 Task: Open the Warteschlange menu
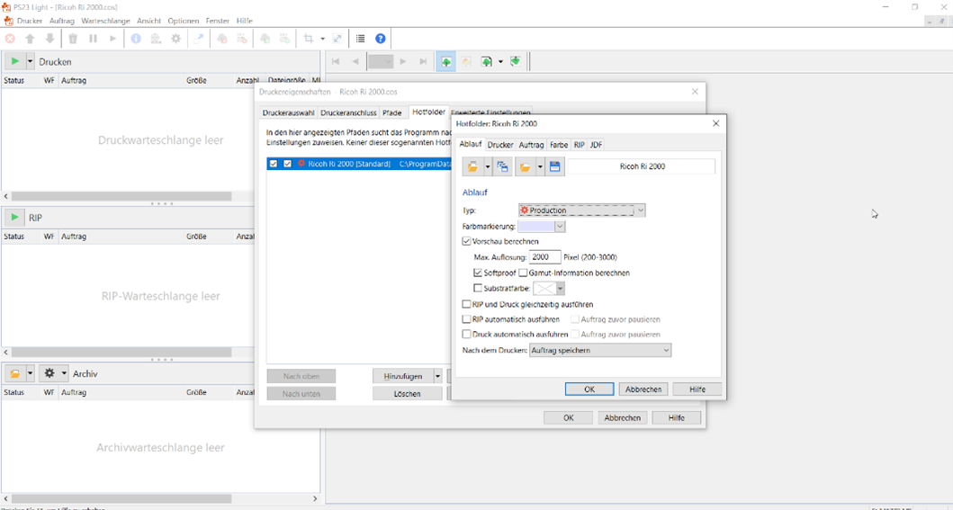point(105,21)
